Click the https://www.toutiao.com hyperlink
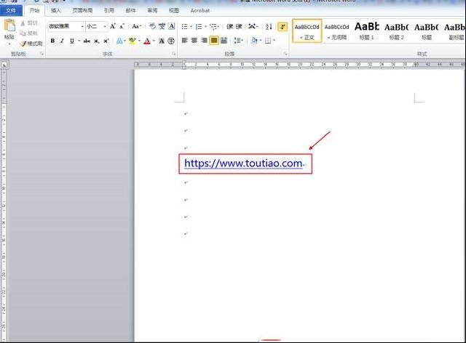Viewport: 466px width, 343px height. click(243, 164)
